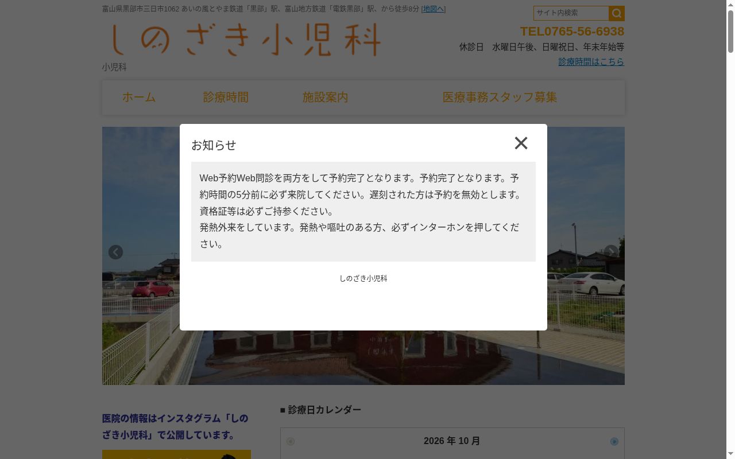
Task: Click the 休診日 closed days notice text
Action: point(541,47)
